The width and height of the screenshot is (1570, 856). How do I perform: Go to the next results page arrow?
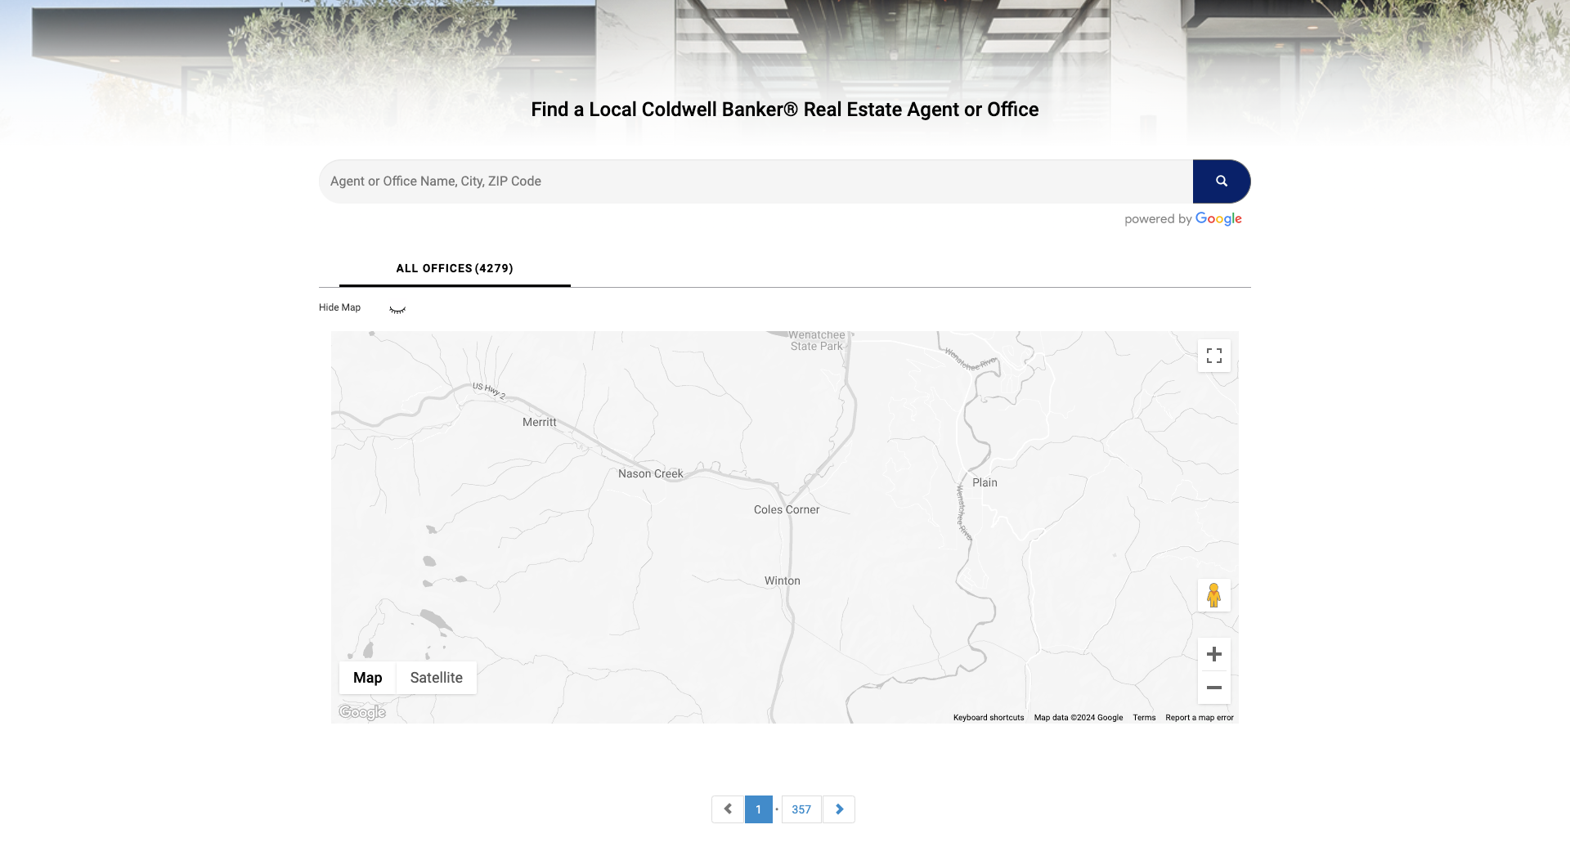point(839,809)
